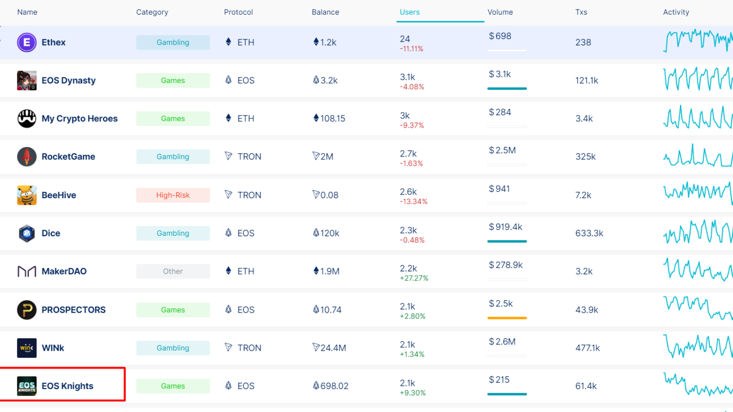Screen dimensions: 733x412
Task: Sort by the Category column header
Action: click(x=152, y=12)
